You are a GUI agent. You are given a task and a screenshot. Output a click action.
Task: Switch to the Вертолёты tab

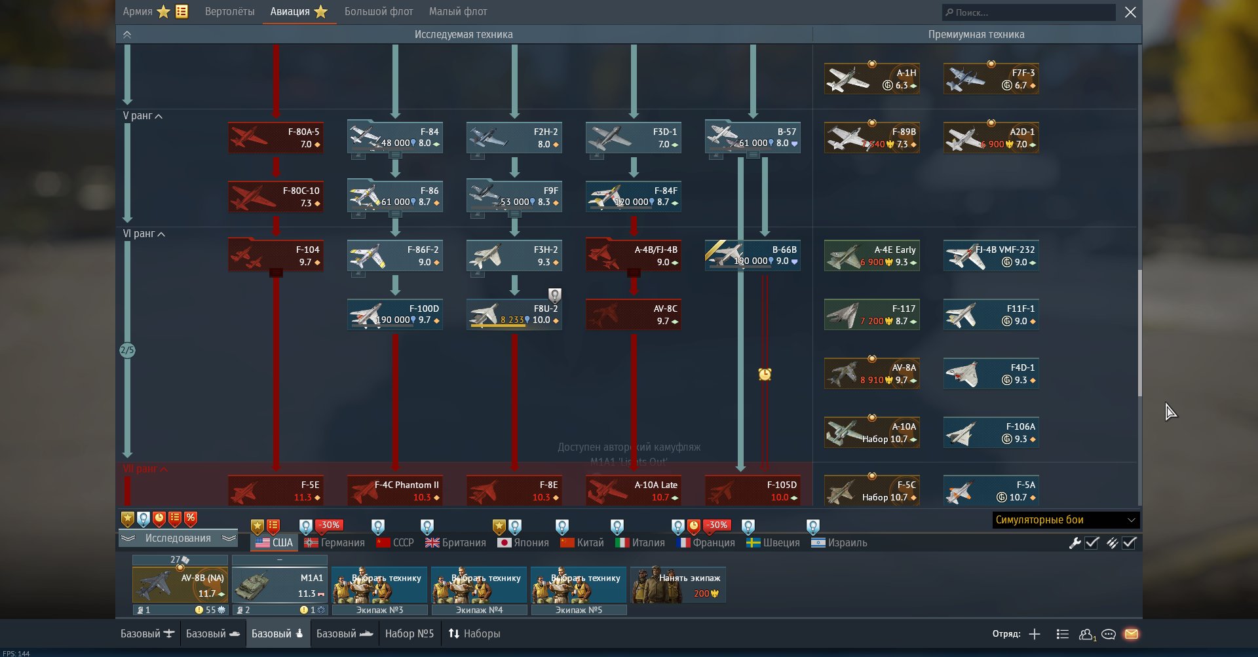(x=229, y=12)
